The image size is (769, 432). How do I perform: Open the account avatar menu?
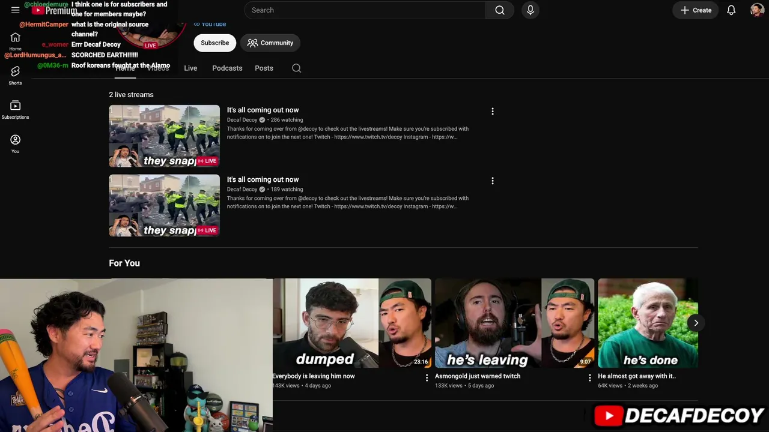coord(757,10)
